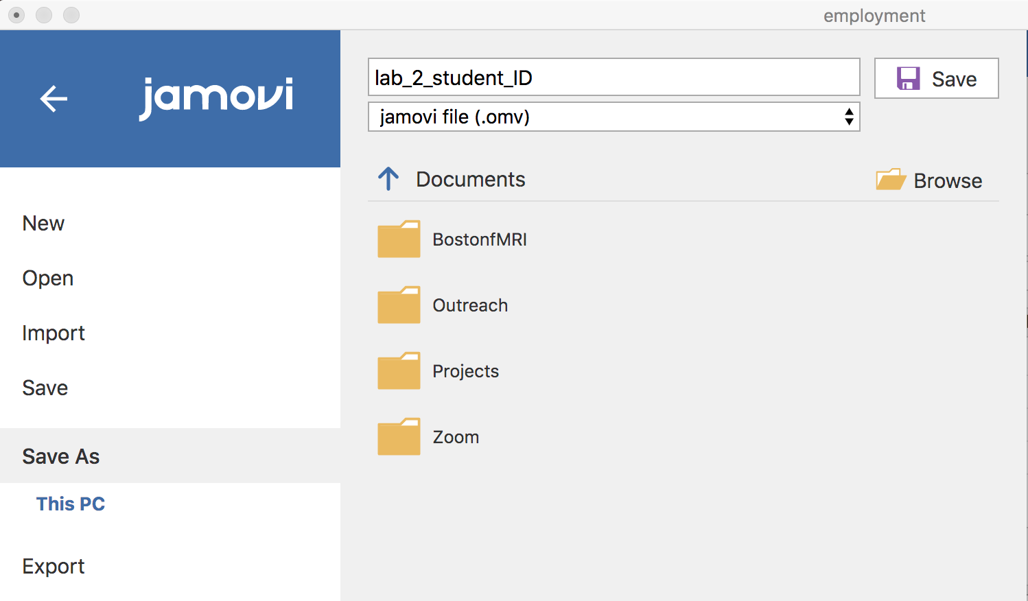Go up a folder using the blue arrow
This screenshot has width=1028, height=601.
tap(388, 179)
